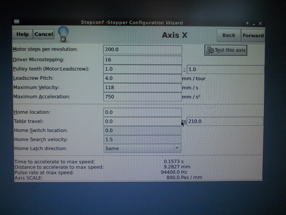Click Home Latch direction label
286x215 pixels.
[41, 148]
